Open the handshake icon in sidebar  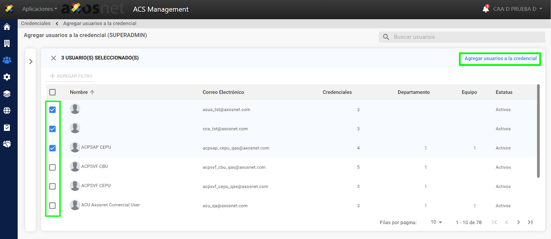click(x=7, y=144)
